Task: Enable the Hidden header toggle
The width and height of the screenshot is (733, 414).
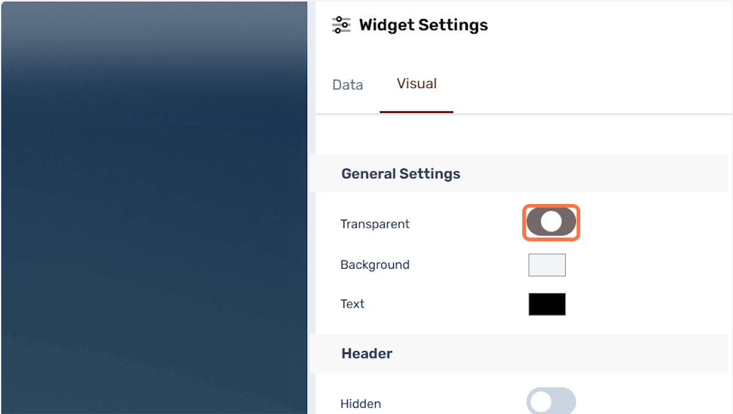Action: point(551,401)
